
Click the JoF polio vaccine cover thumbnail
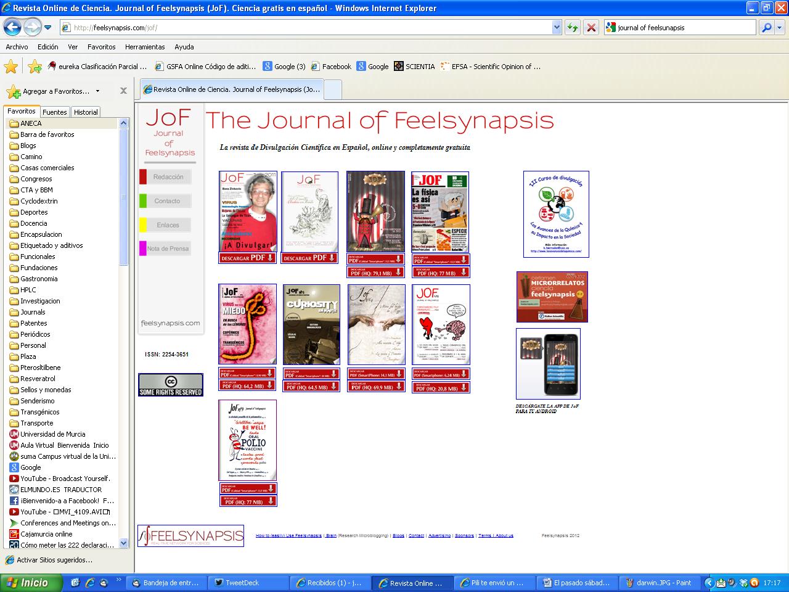[x=247, y=440]
